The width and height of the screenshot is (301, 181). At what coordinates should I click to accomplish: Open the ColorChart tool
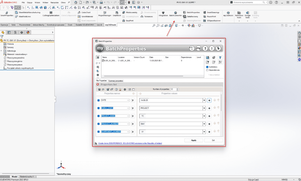point(84,12)
